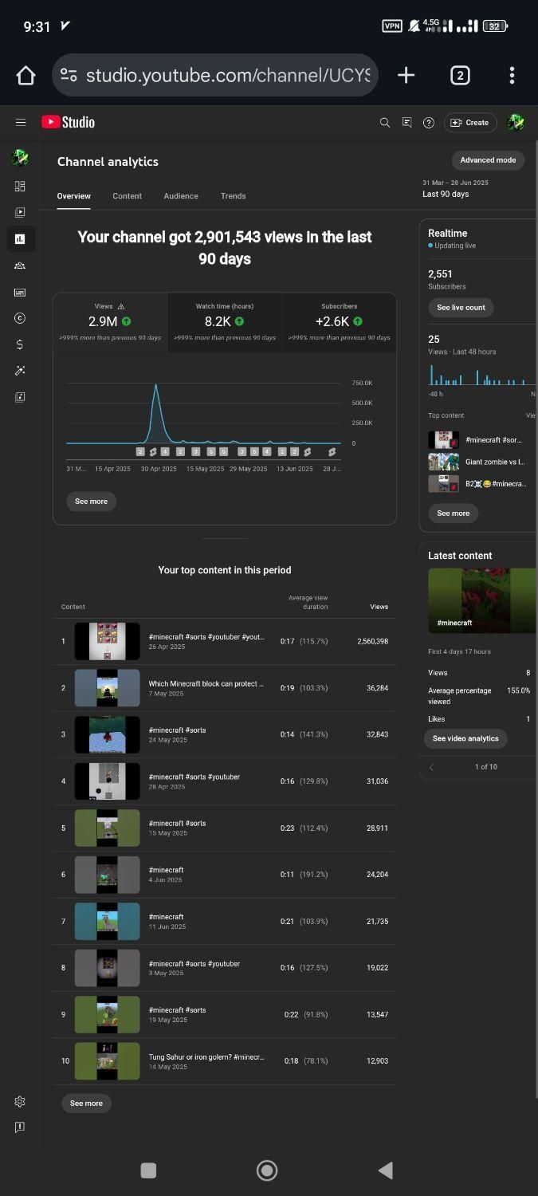Open the video dated 3 May 2025
538x1196 pixels.
194,964
